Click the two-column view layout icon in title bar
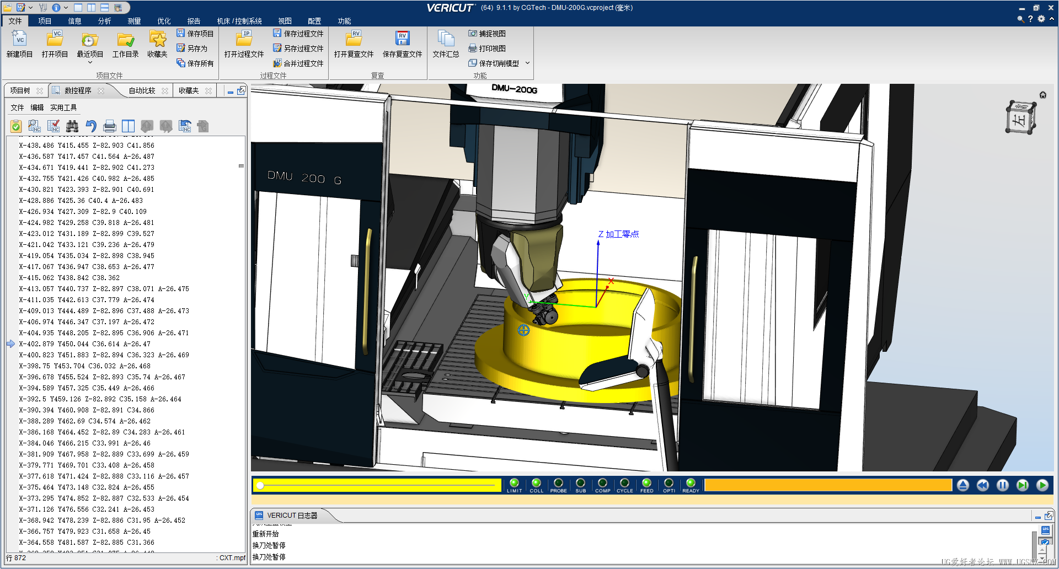 pos(91,8)
